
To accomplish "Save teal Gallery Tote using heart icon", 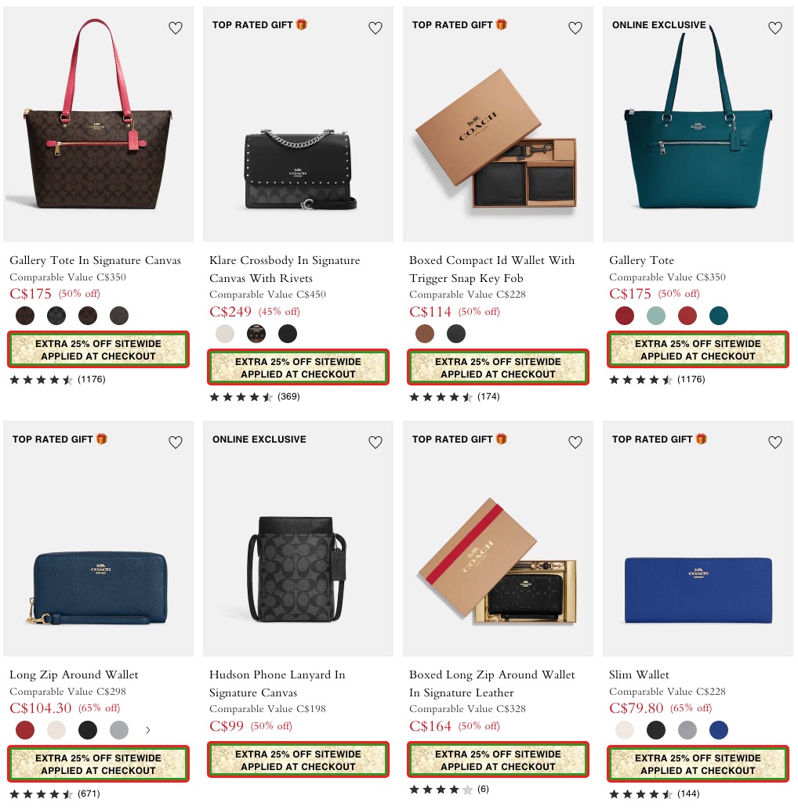I will click(x=775, y=28).
